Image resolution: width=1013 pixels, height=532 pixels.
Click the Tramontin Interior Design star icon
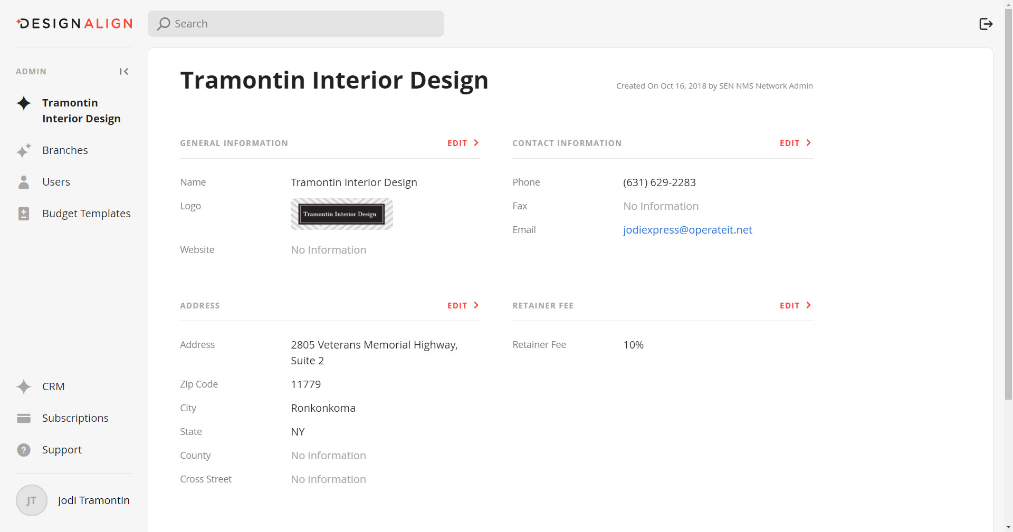[24, 103]
